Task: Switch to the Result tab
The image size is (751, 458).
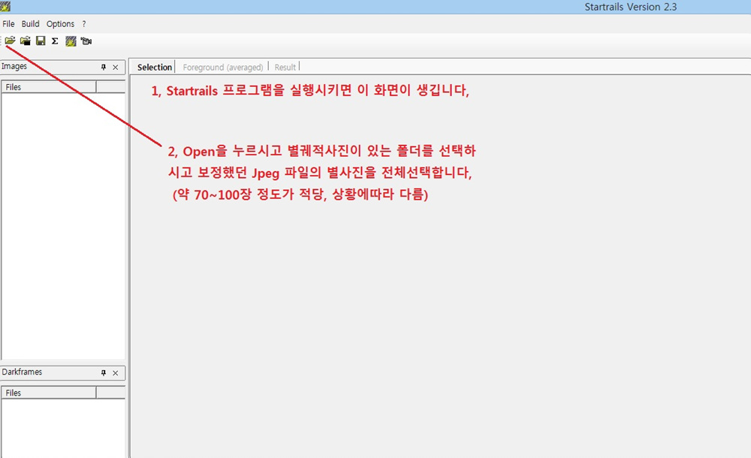Action: point(285,68)
